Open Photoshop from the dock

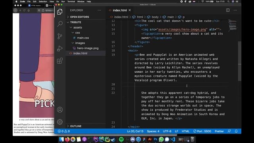[x=156, y=139]
